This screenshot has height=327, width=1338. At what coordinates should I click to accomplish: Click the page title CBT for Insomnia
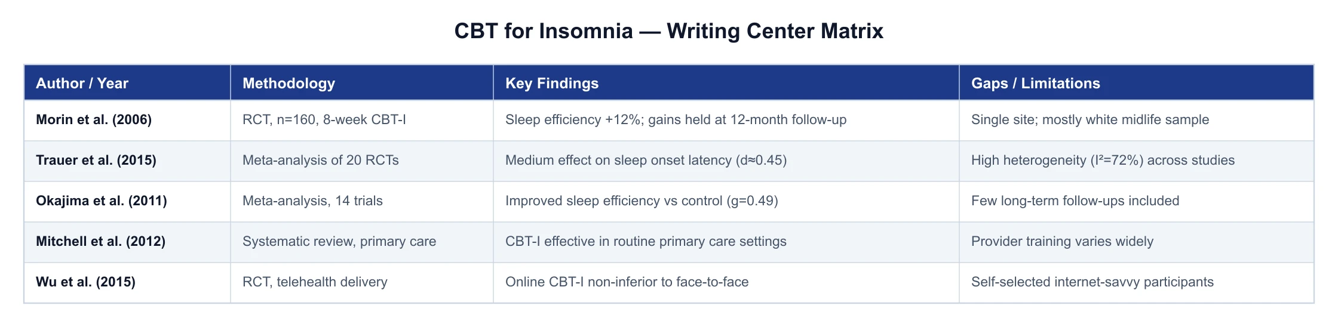668,31
